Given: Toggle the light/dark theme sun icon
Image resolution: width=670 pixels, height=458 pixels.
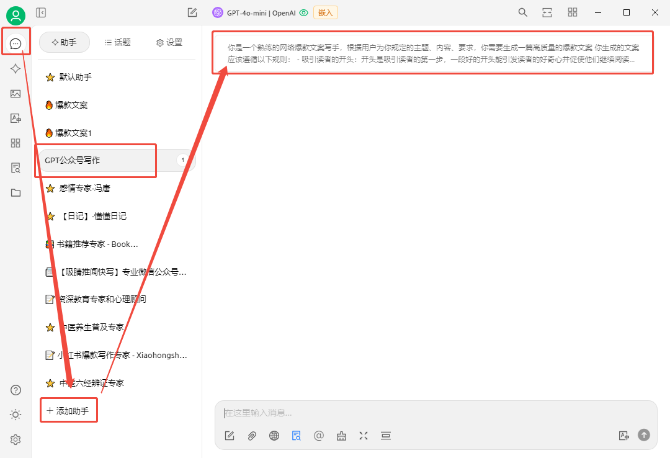Looking at the screenshot, I should 16,415.
